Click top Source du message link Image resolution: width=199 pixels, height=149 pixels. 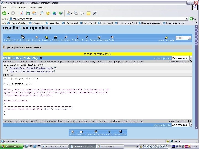click(86, 62)
